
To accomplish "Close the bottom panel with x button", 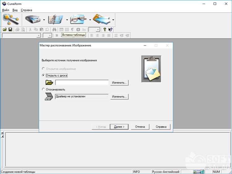I will (x=2, y=133).
